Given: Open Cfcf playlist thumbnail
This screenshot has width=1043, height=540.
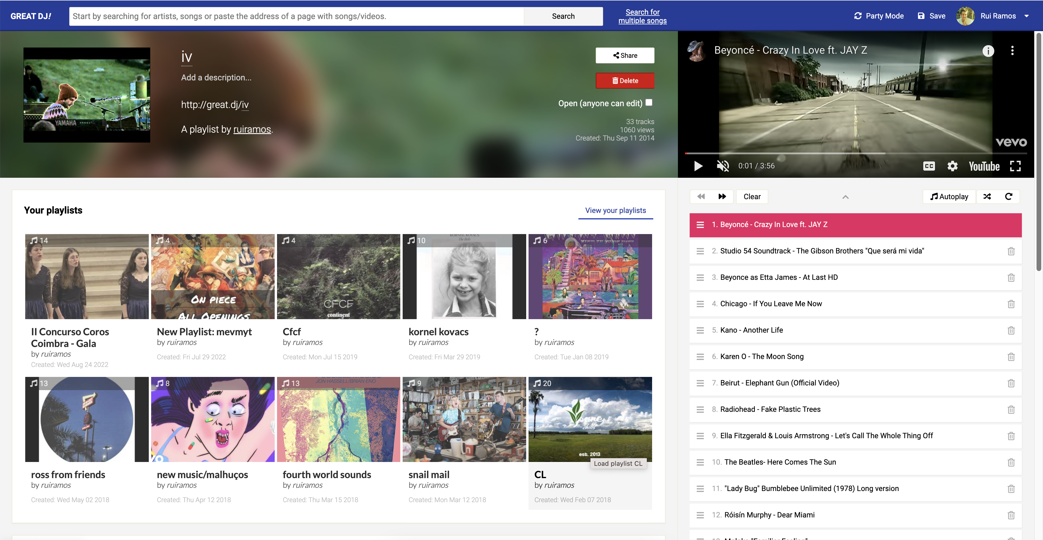Looking at the screenshot, I should (338, 277).
